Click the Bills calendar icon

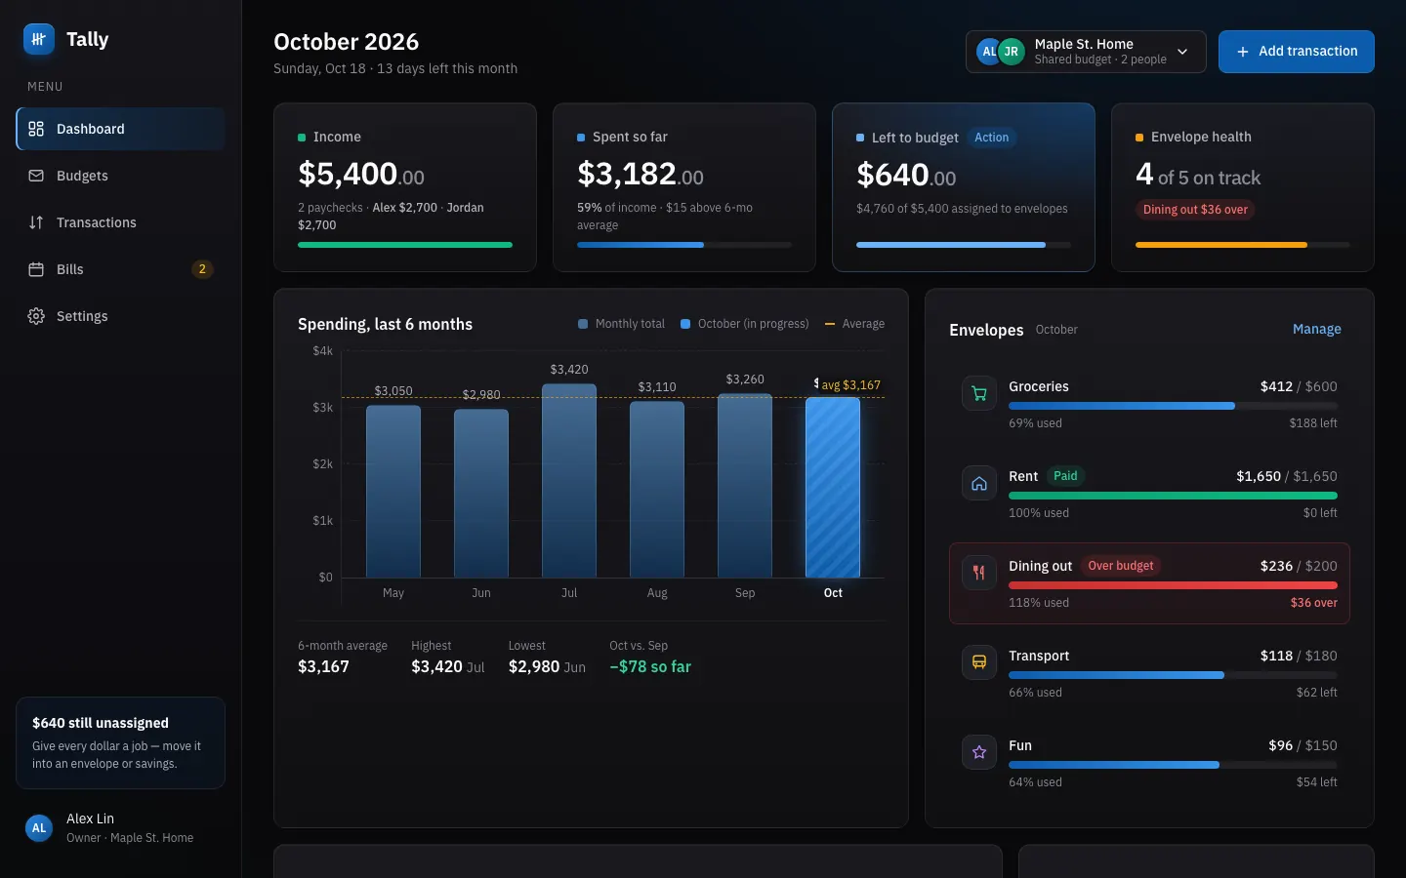pyautogui.click(x=36, y=269)
